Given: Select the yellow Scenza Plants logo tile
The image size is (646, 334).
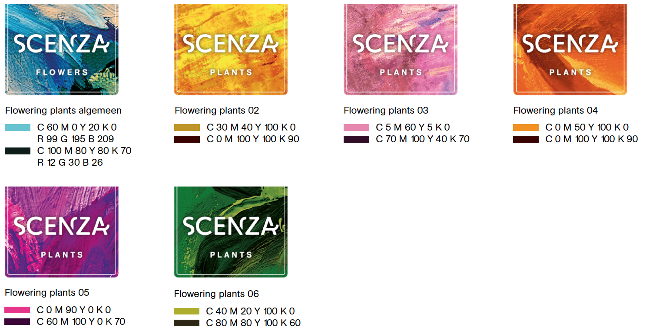Looking at the screenshot, I should 231,49.
